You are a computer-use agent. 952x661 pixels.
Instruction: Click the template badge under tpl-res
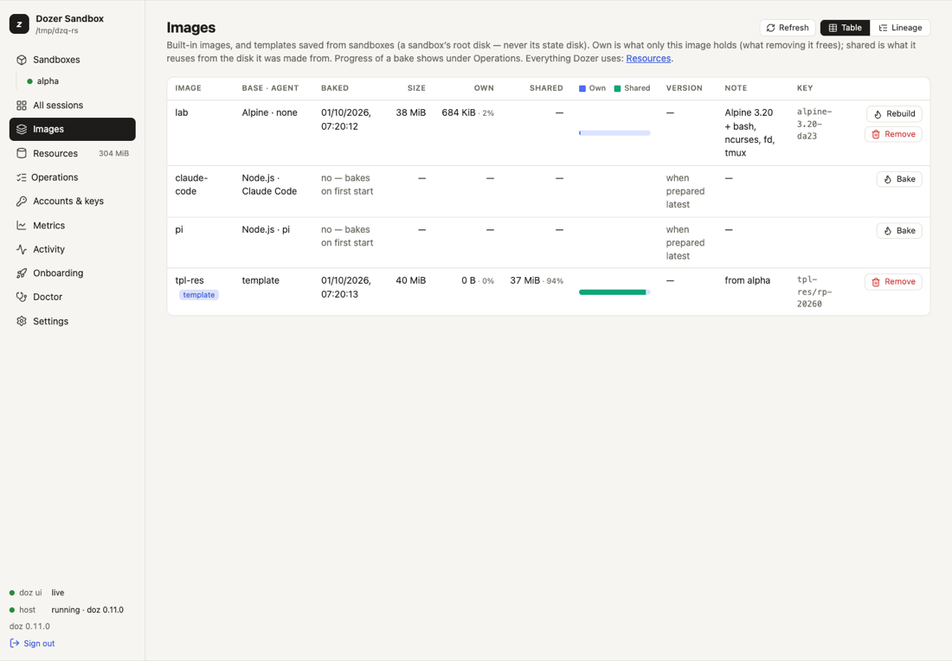198,295
